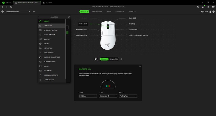Select the Scroll Up assignment
The height and width of the screenshot is (116, 216).
[x=132, y=24]
